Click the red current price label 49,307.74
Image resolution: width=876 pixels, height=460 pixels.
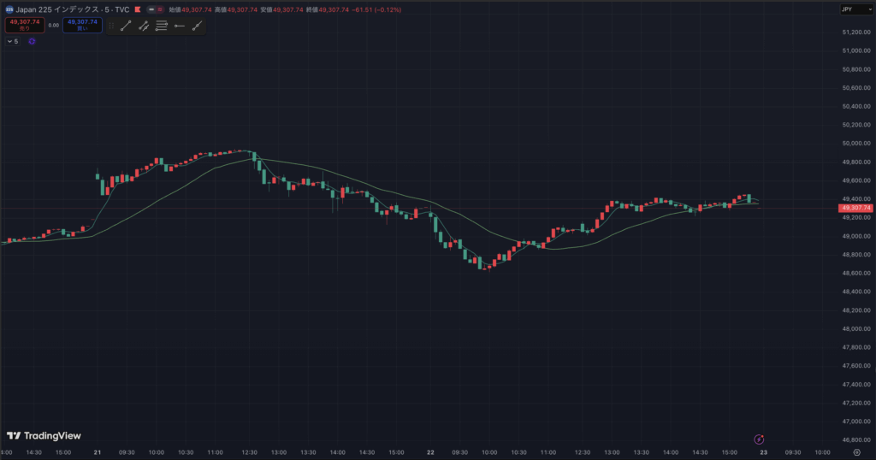[855, 208]
